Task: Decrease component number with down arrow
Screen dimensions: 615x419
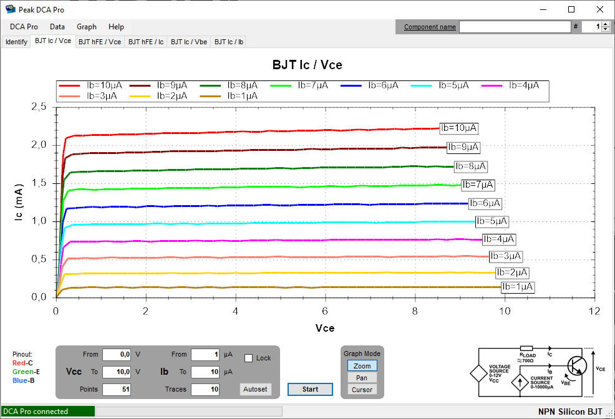Action: tap(606, 29)
